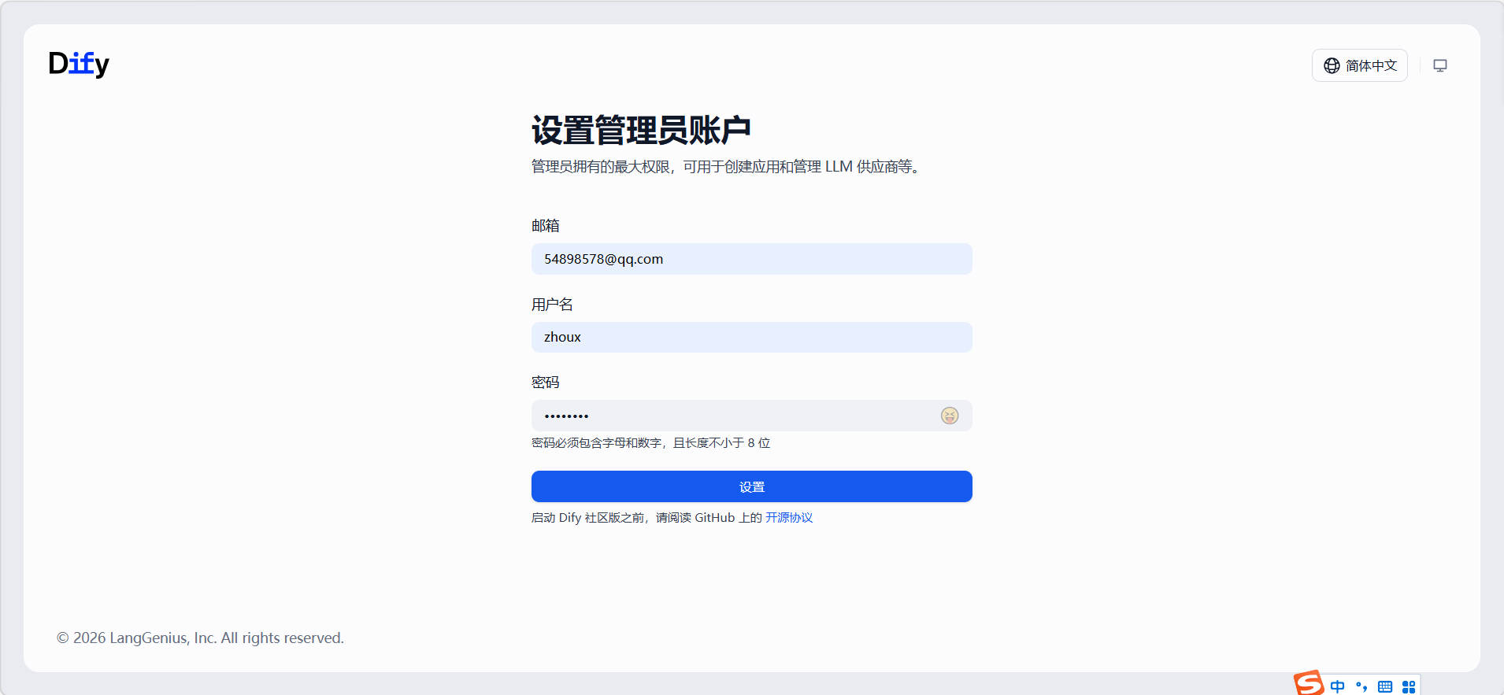Open the 简体中文 language dropdown
Image resolution: width=1504 pixels, height=695 pixels.
point(1359,65)
